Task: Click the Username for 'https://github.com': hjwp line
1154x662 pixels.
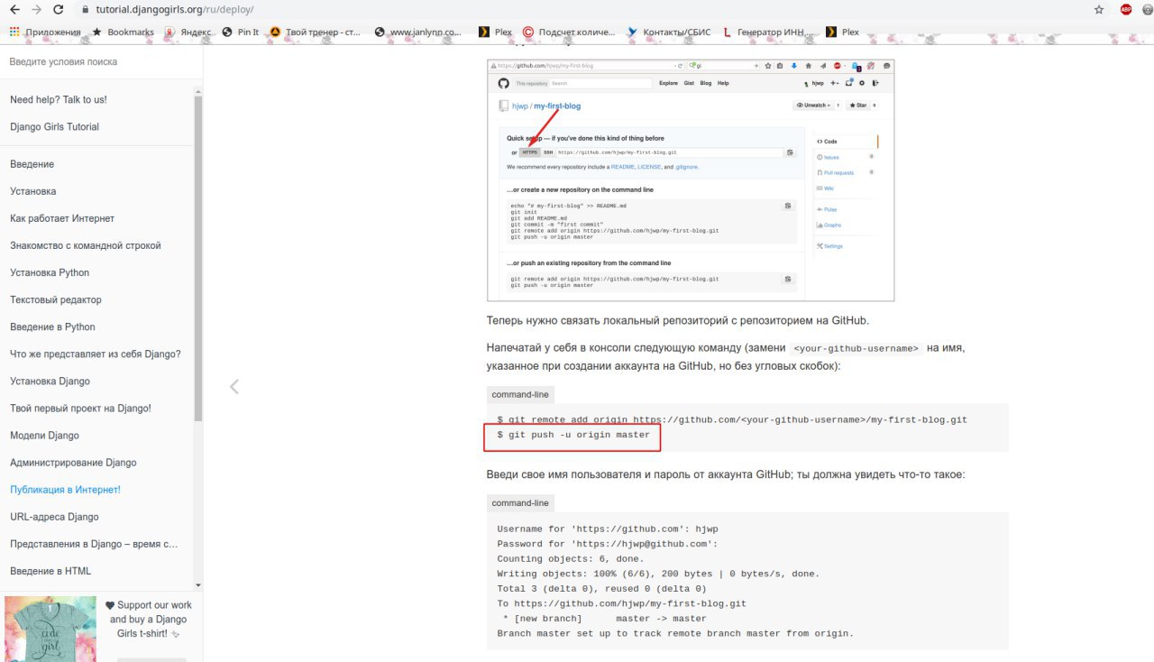Action: pyautogui.click(x=608, y=529)
